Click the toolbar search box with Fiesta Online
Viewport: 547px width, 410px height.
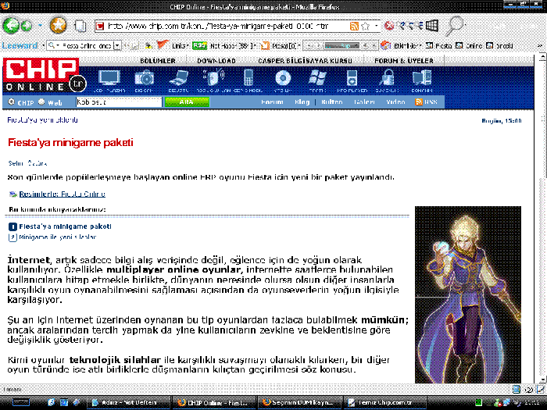point(83,45)
